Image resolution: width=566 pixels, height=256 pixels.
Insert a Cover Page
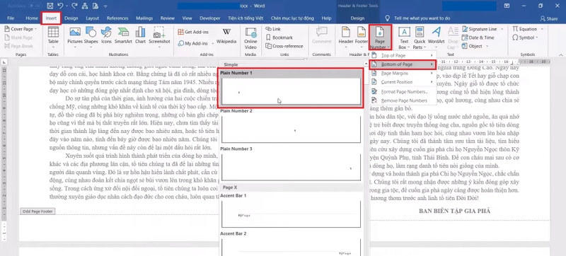coord(22,29)
